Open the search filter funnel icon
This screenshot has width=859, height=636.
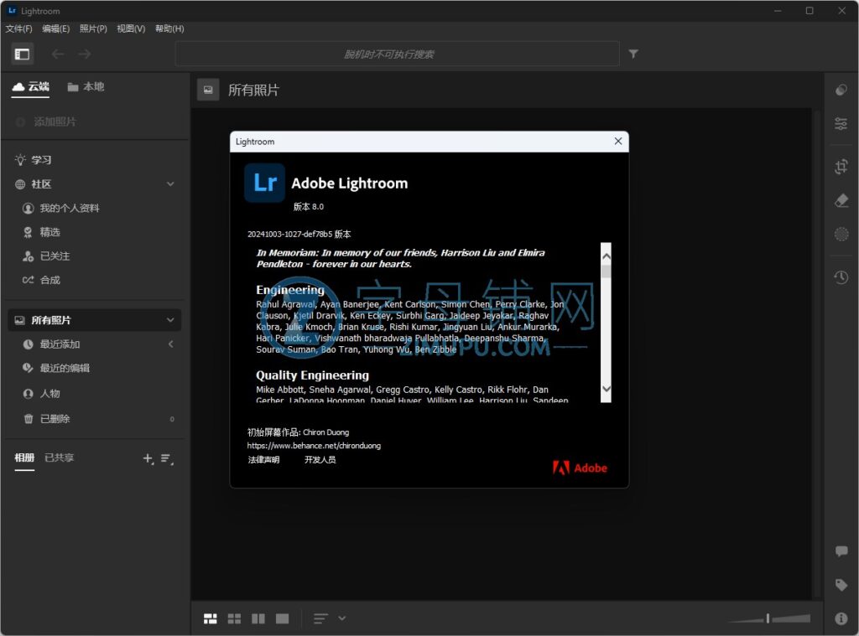click(x=633, y=54)
